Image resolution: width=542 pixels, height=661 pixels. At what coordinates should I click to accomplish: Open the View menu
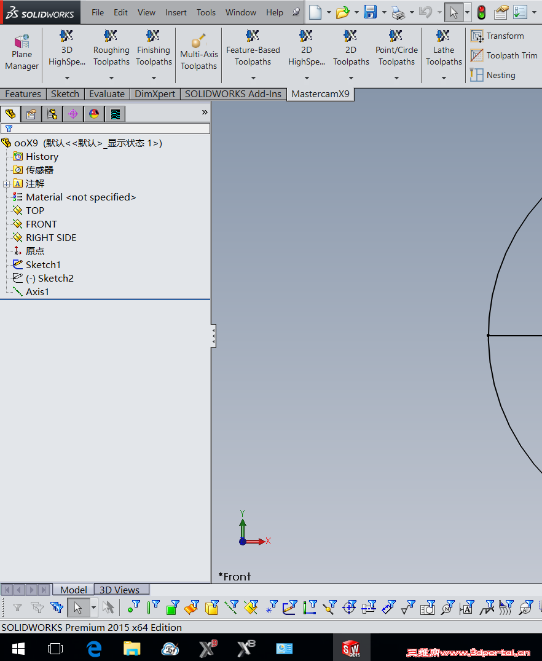[146, 13]
